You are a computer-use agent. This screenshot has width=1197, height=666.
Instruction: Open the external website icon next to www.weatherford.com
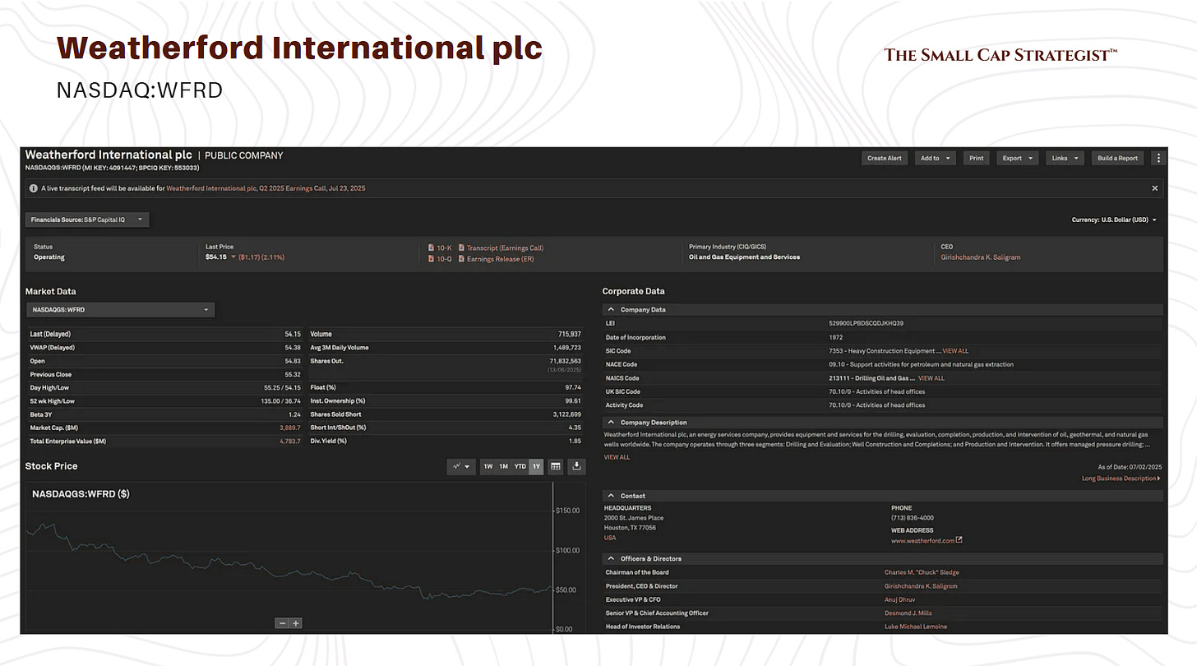click(x=959, y=541)
